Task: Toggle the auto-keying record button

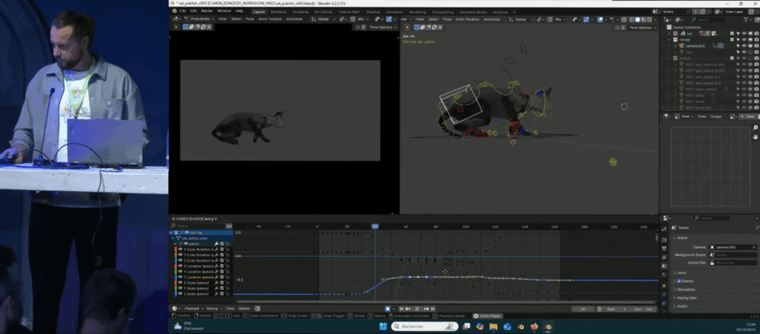Action: coord(387,309)
